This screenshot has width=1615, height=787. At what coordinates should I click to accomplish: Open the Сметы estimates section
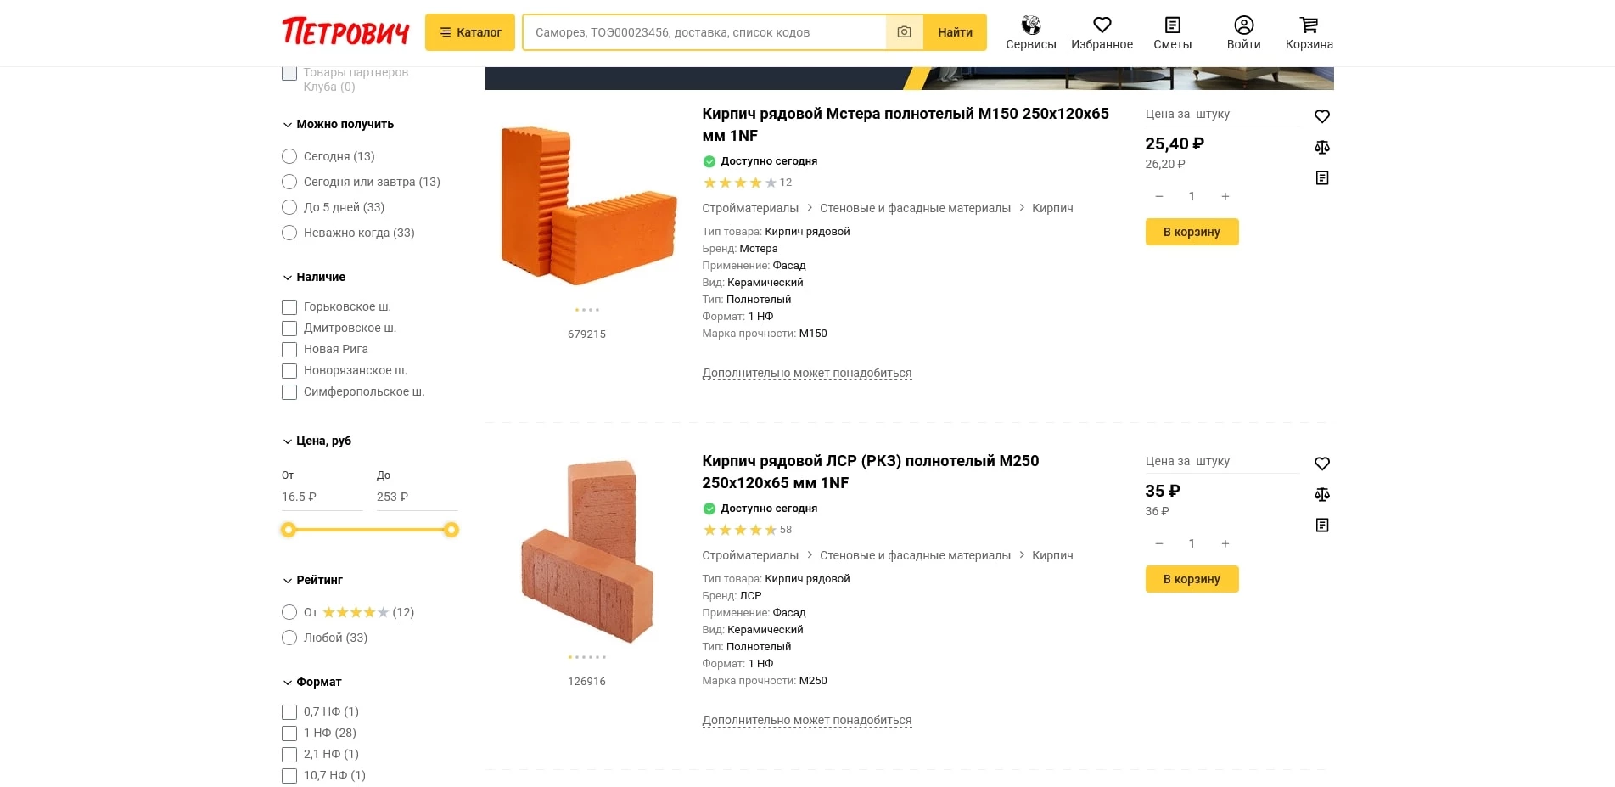coord(1172,25)
